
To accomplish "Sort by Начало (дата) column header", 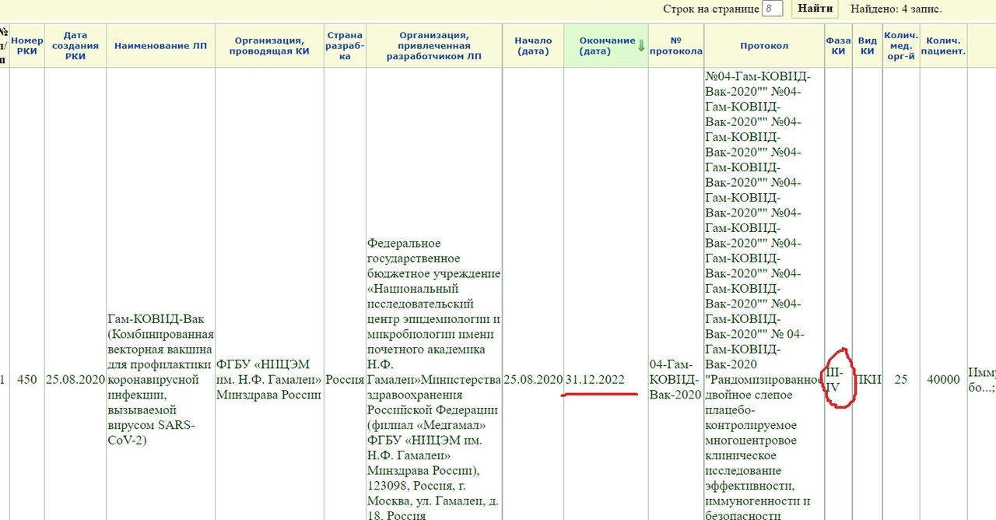I will tap(533, 46).
